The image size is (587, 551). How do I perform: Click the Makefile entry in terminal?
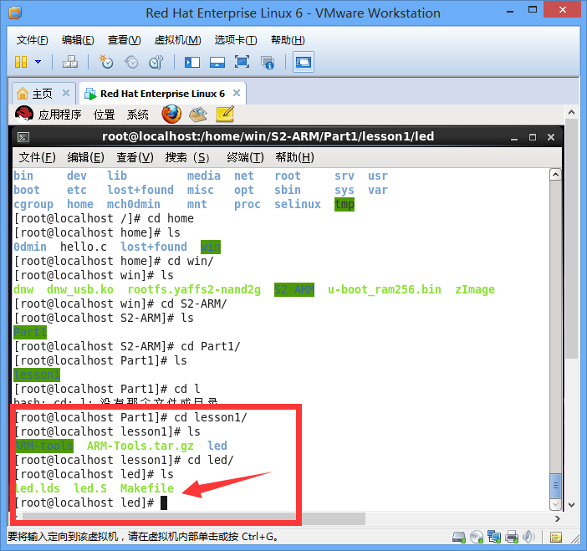147,488
